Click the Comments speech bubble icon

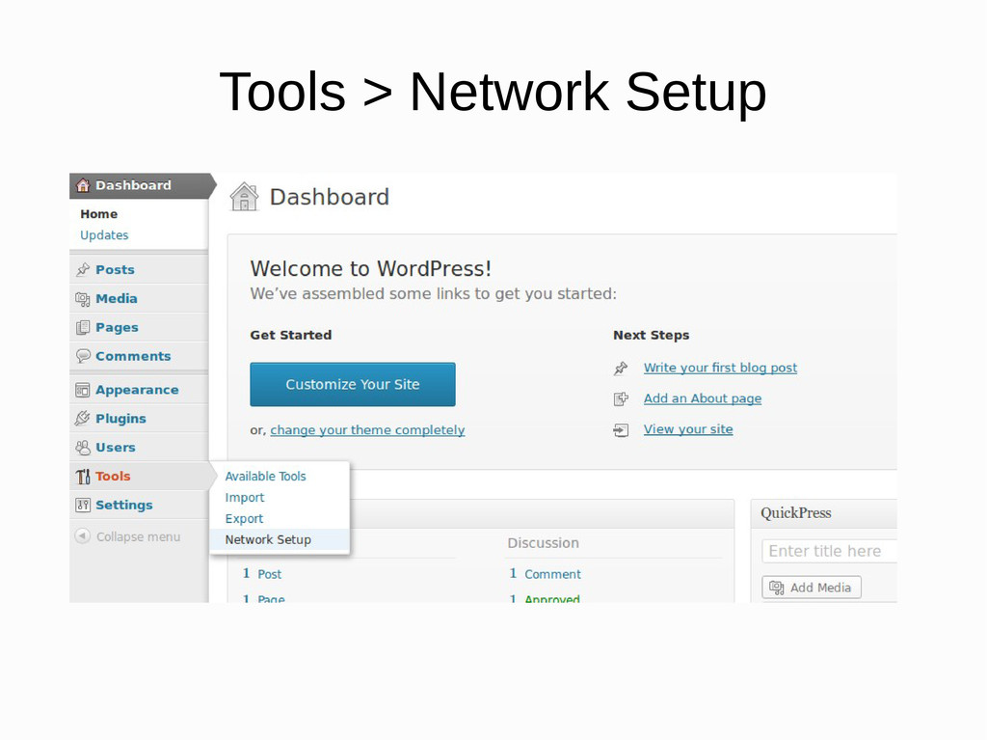tap(83, 356)
